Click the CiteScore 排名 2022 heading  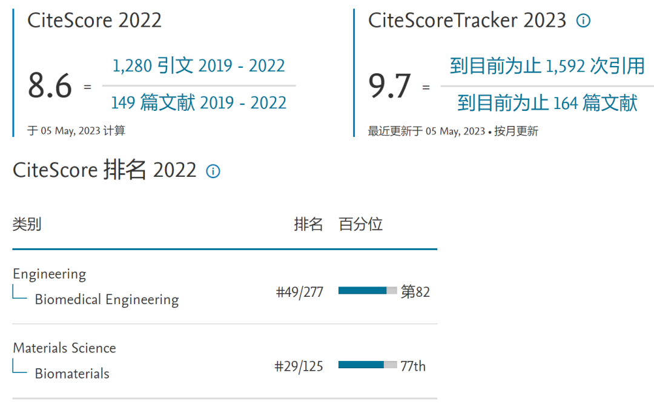pos(104,170)
